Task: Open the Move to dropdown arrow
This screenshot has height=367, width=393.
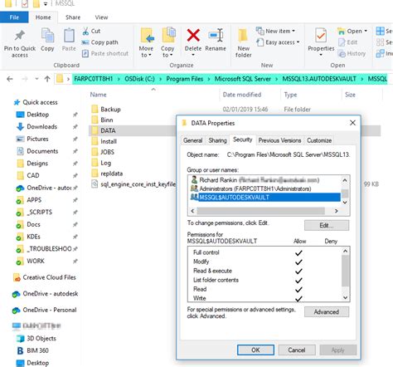Action: 150,56
